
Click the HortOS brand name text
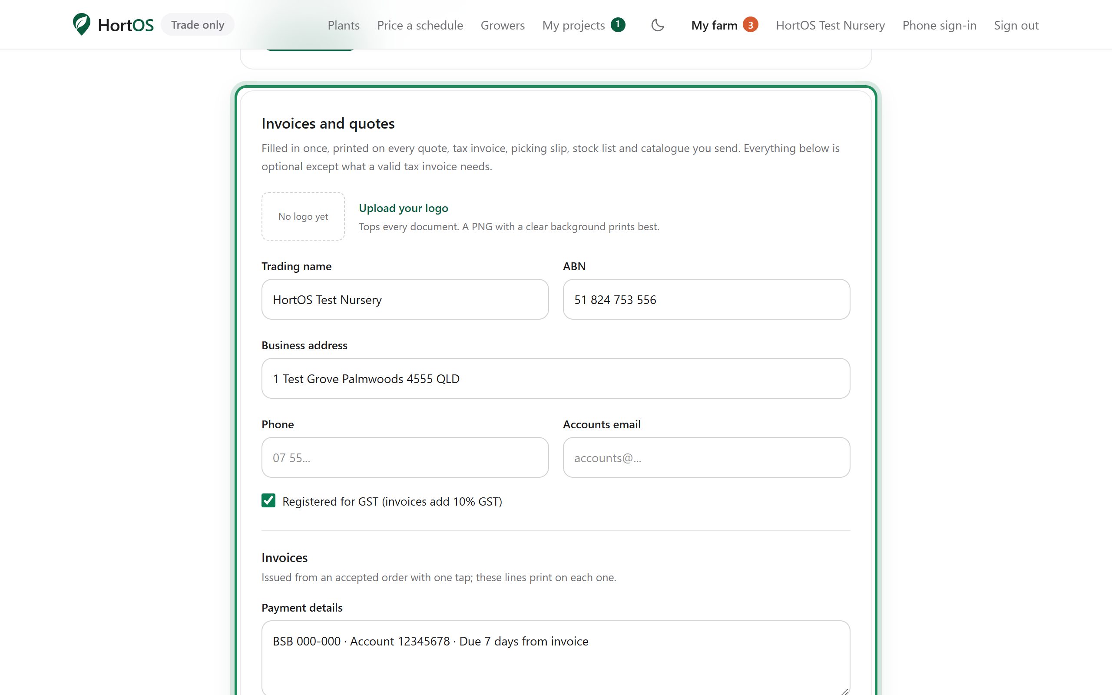pos(126,25)
